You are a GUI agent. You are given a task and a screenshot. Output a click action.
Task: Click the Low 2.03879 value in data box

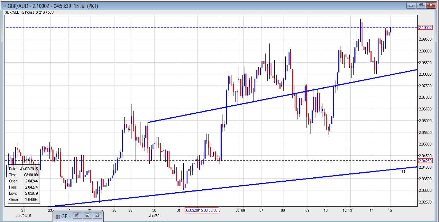[x=31, y=193]
